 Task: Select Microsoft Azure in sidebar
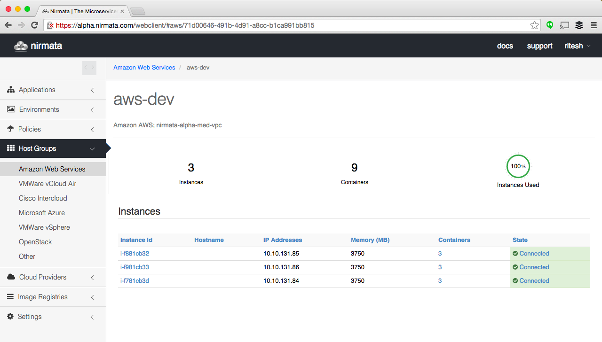[42, 213]
